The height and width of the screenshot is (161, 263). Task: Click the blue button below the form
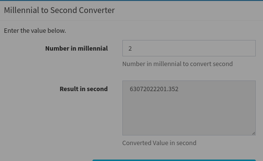(174, 160)
